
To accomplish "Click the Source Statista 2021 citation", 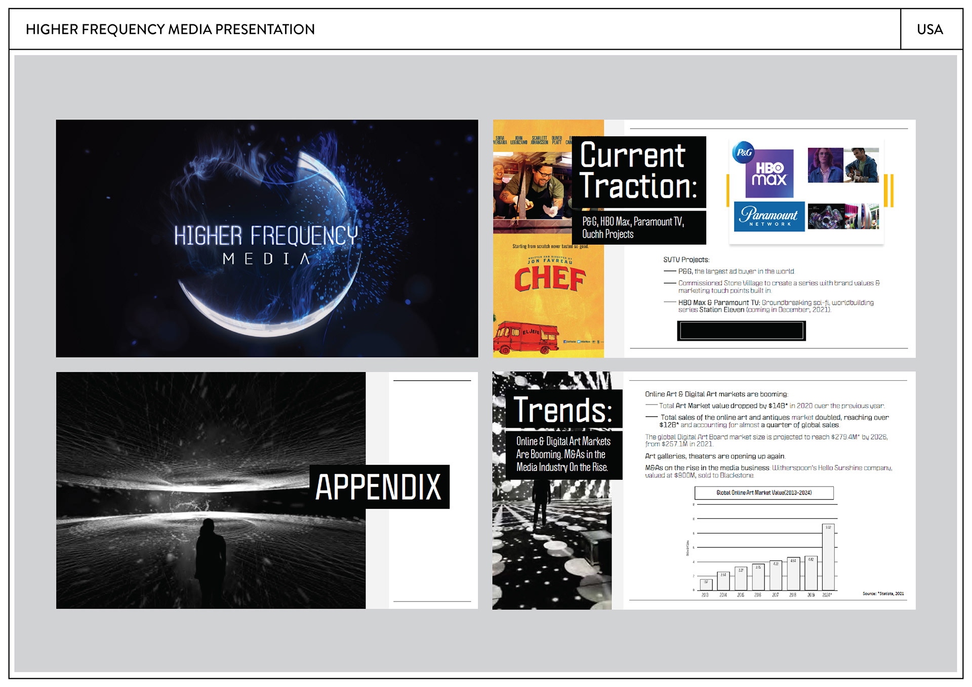I will (883, 593).
